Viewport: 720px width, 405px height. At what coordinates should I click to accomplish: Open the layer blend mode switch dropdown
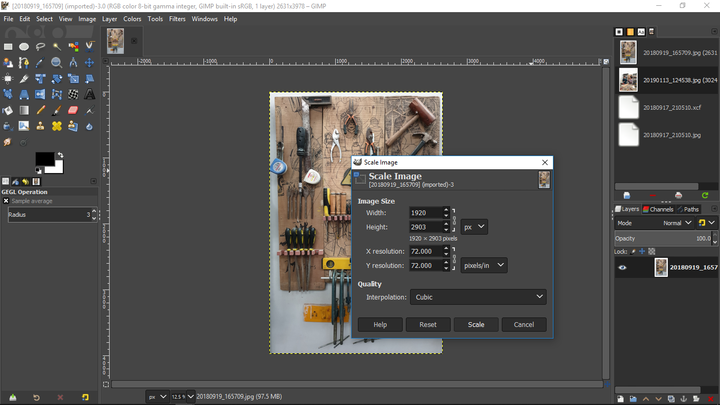[x=707, y=223]
